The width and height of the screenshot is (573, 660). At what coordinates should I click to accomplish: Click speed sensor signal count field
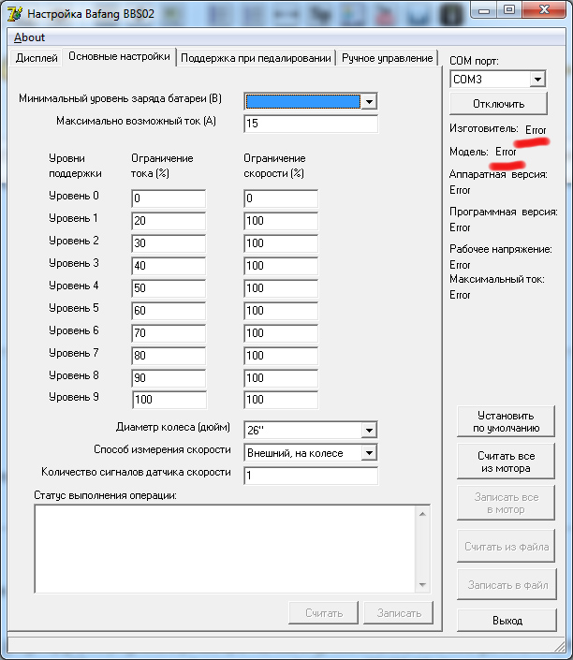311,476
